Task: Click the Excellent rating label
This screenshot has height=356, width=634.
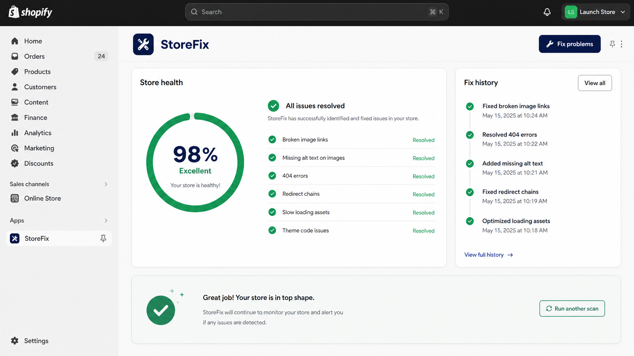Action: point(195,171)
